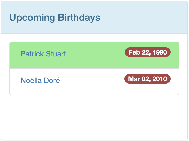
Task: Click the Feb 22, 1990 date badge
Action: [x=148, y=52]
